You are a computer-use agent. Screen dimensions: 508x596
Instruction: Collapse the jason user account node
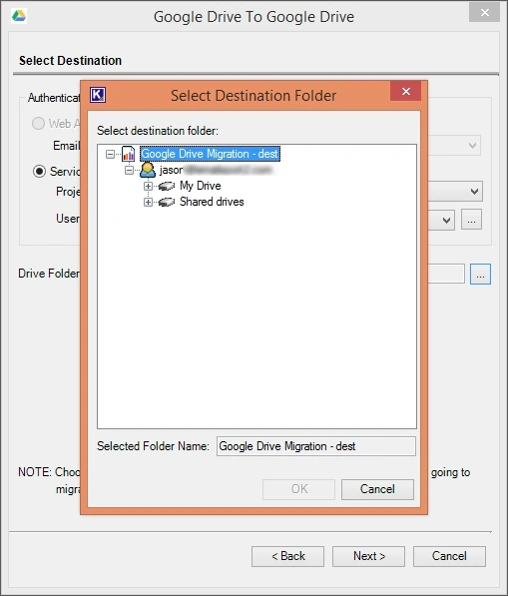click(x=129, y=170)
